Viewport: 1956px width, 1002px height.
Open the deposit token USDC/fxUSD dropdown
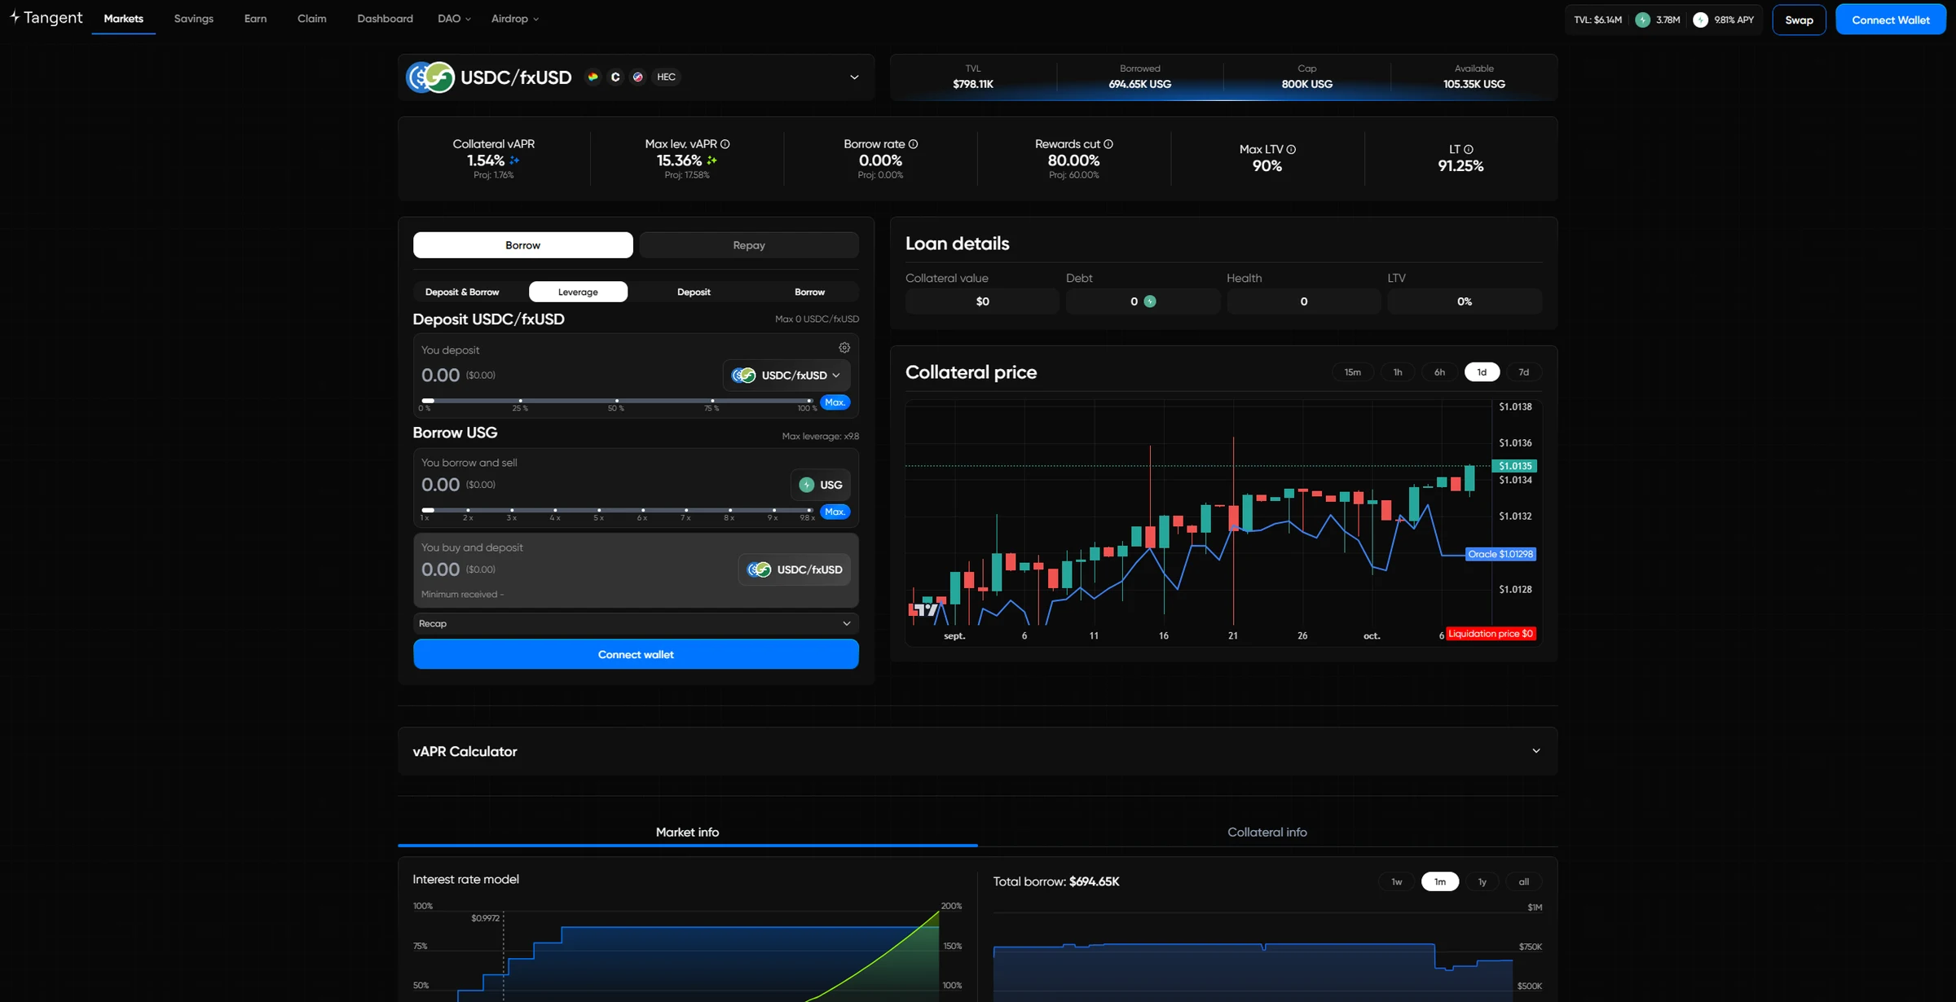[786, 376]
